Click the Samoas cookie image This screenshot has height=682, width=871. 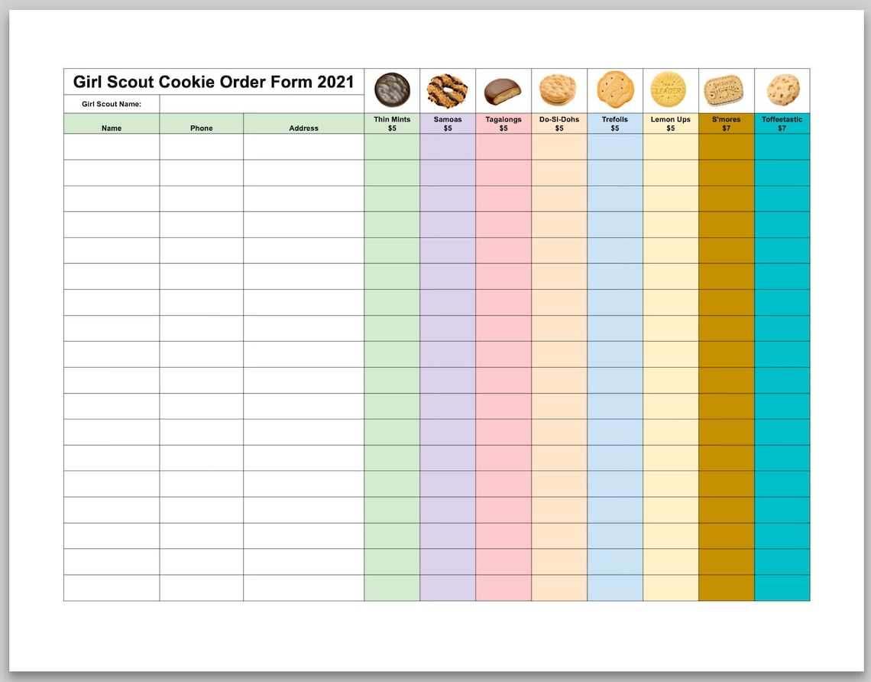[x=447, y=90]
